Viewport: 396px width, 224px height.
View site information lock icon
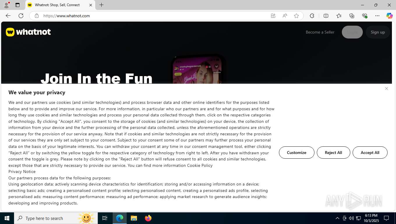point(37,16)
